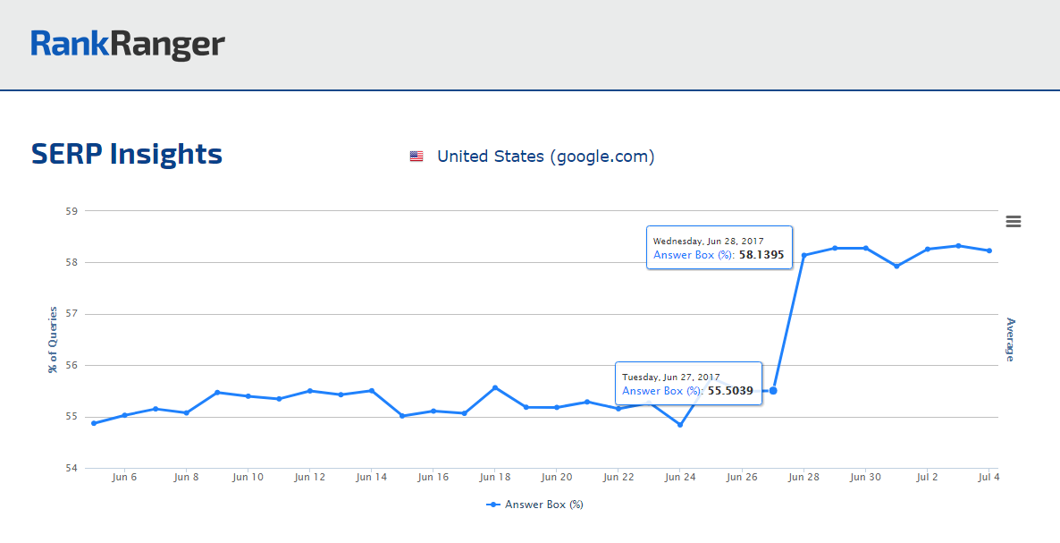Screen dimensions: 1060x543
Task: Click the SERP Insights heading
Action: (x=127, y=154)
